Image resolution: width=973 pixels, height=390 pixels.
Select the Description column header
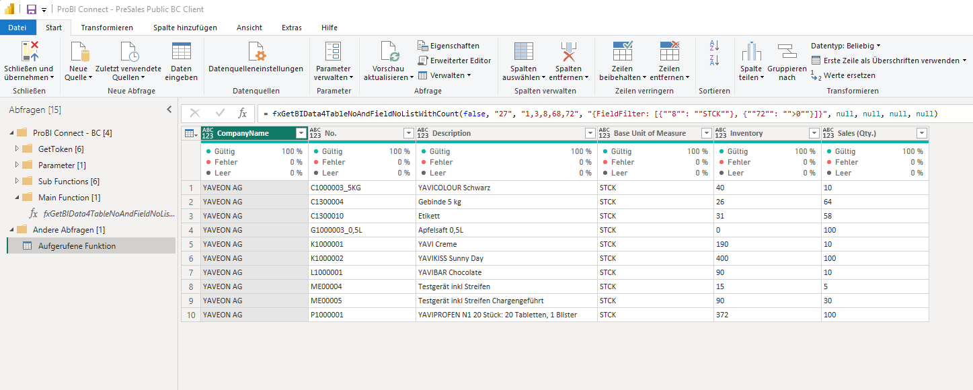coord(506,133)
